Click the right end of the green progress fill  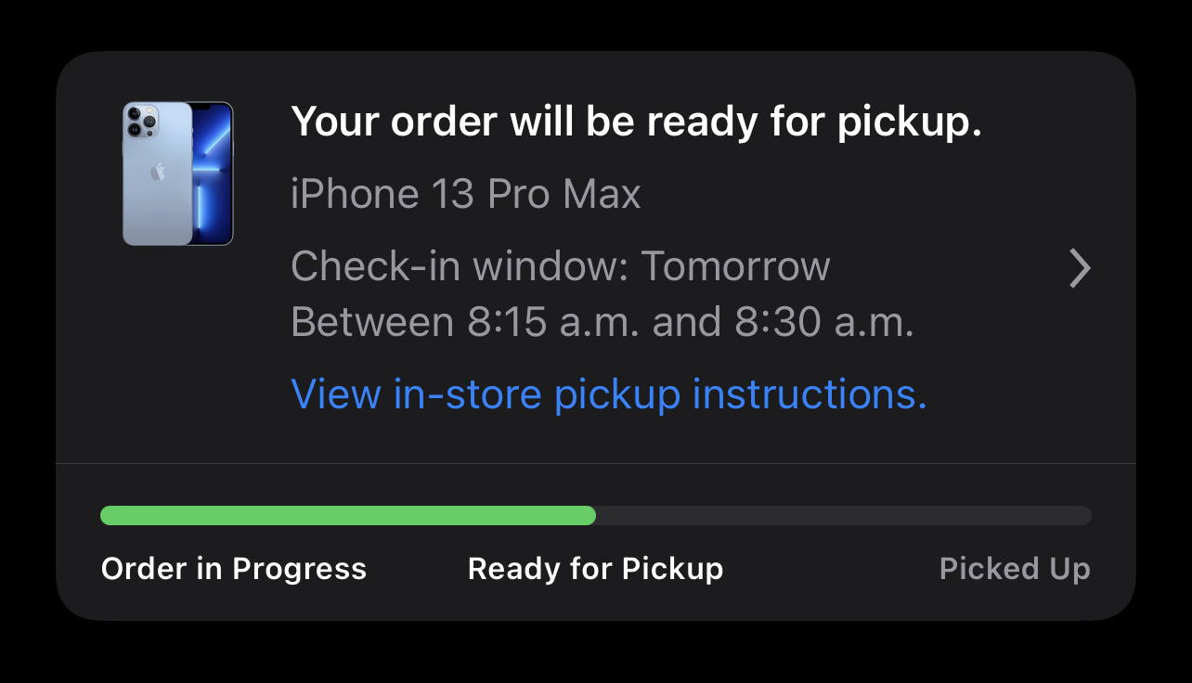click(x=590, y=516)
